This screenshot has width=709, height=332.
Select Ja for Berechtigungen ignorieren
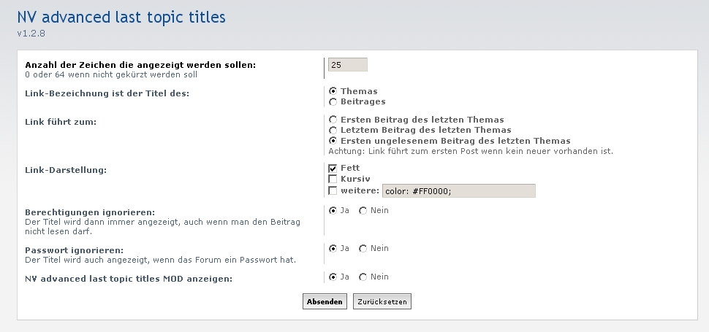click(x=333, y=211)
